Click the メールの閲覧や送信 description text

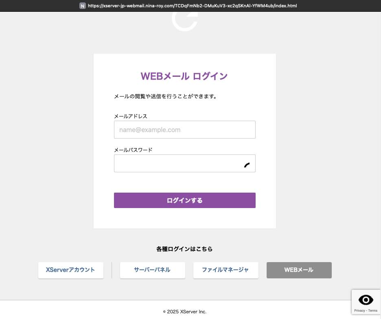click(165, 97)
